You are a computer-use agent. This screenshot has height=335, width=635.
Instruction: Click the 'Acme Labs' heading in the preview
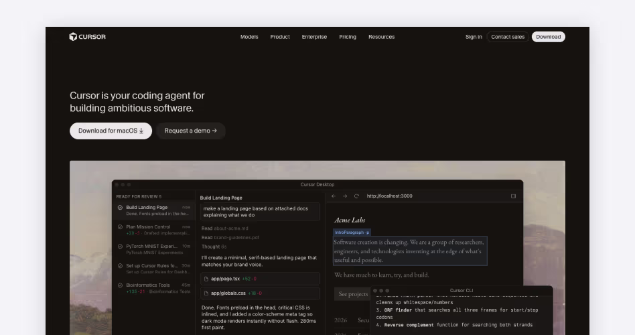350,220
